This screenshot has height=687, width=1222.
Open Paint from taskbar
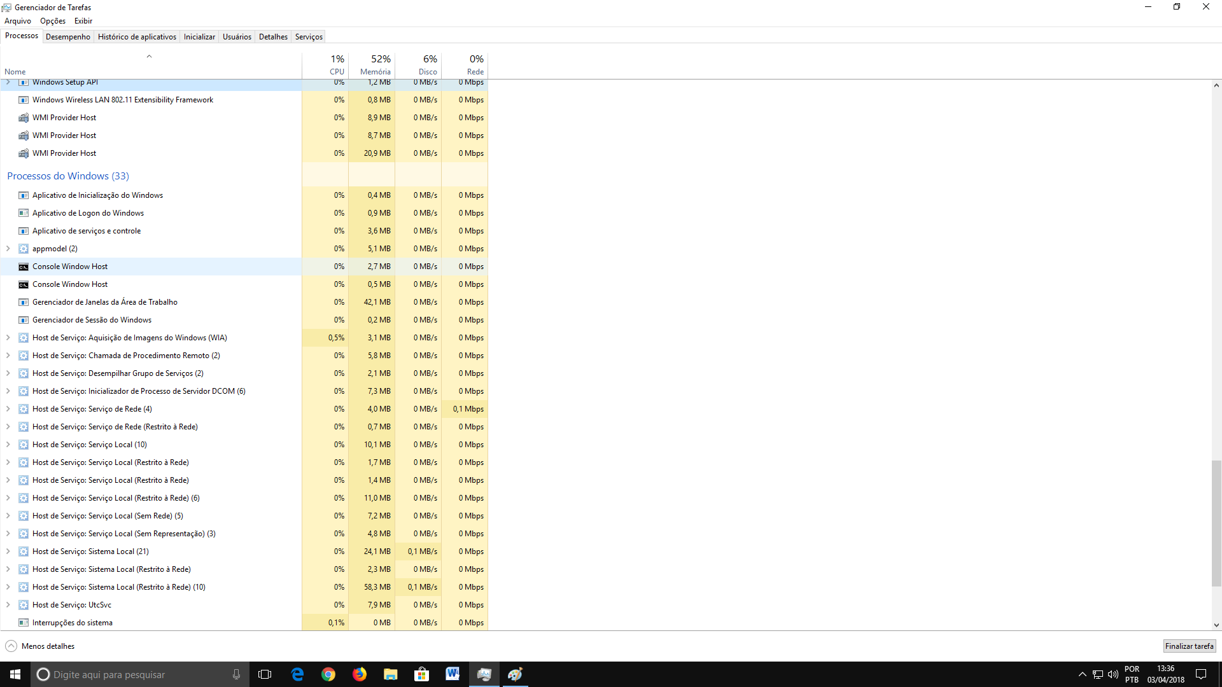[x=516, y=674]
